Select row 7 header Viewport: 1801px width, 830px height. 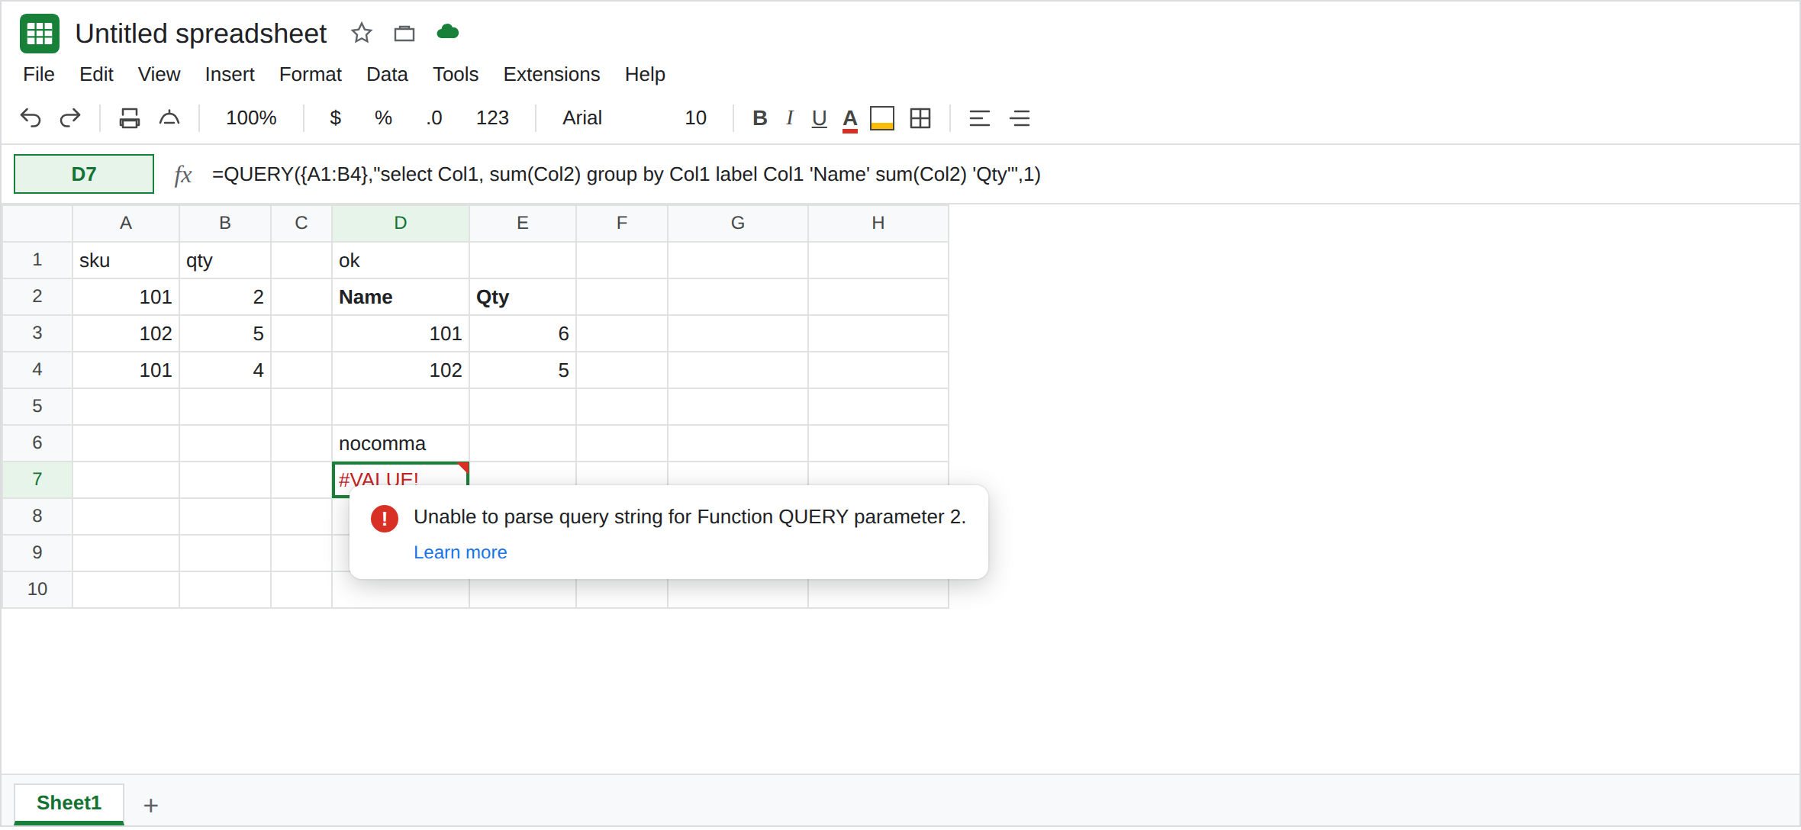(x=37, y=480)
